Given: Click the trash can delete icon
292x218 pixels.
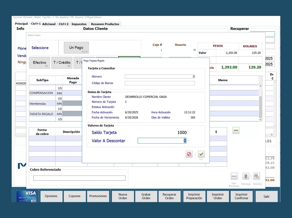Looking at the screenshot, I should tap(246, 176).
